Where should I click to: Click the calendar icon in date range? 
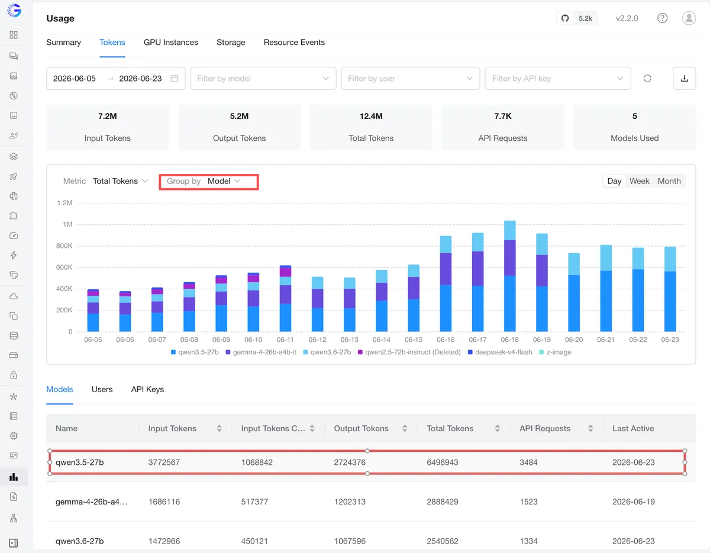(x=175, y=78)
